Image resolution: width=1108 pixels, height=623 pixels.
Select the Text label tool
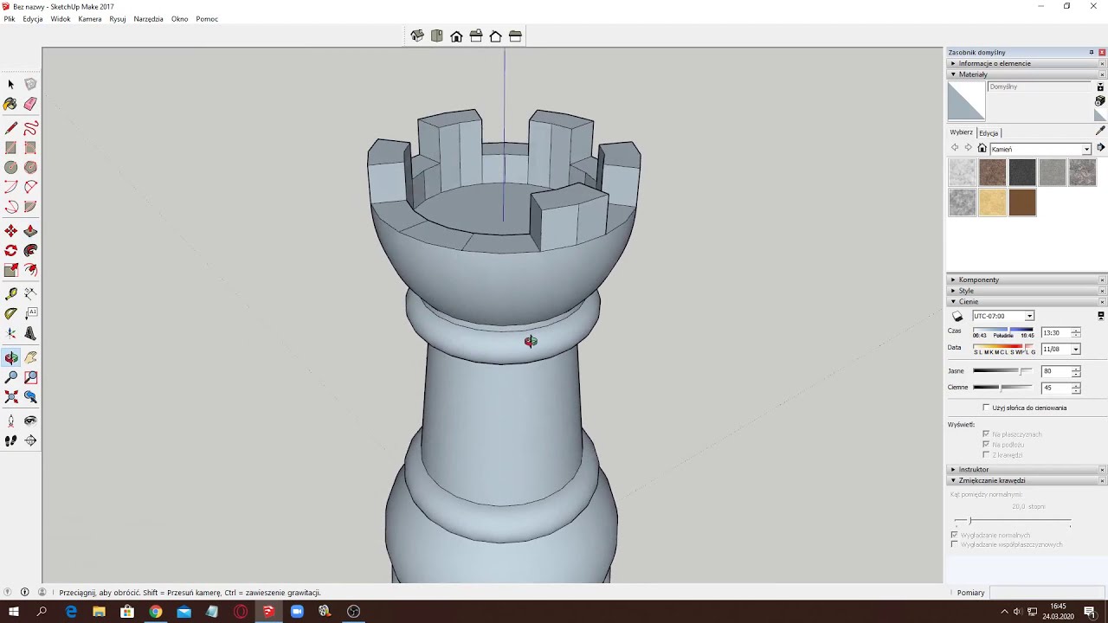pos(30,313)
